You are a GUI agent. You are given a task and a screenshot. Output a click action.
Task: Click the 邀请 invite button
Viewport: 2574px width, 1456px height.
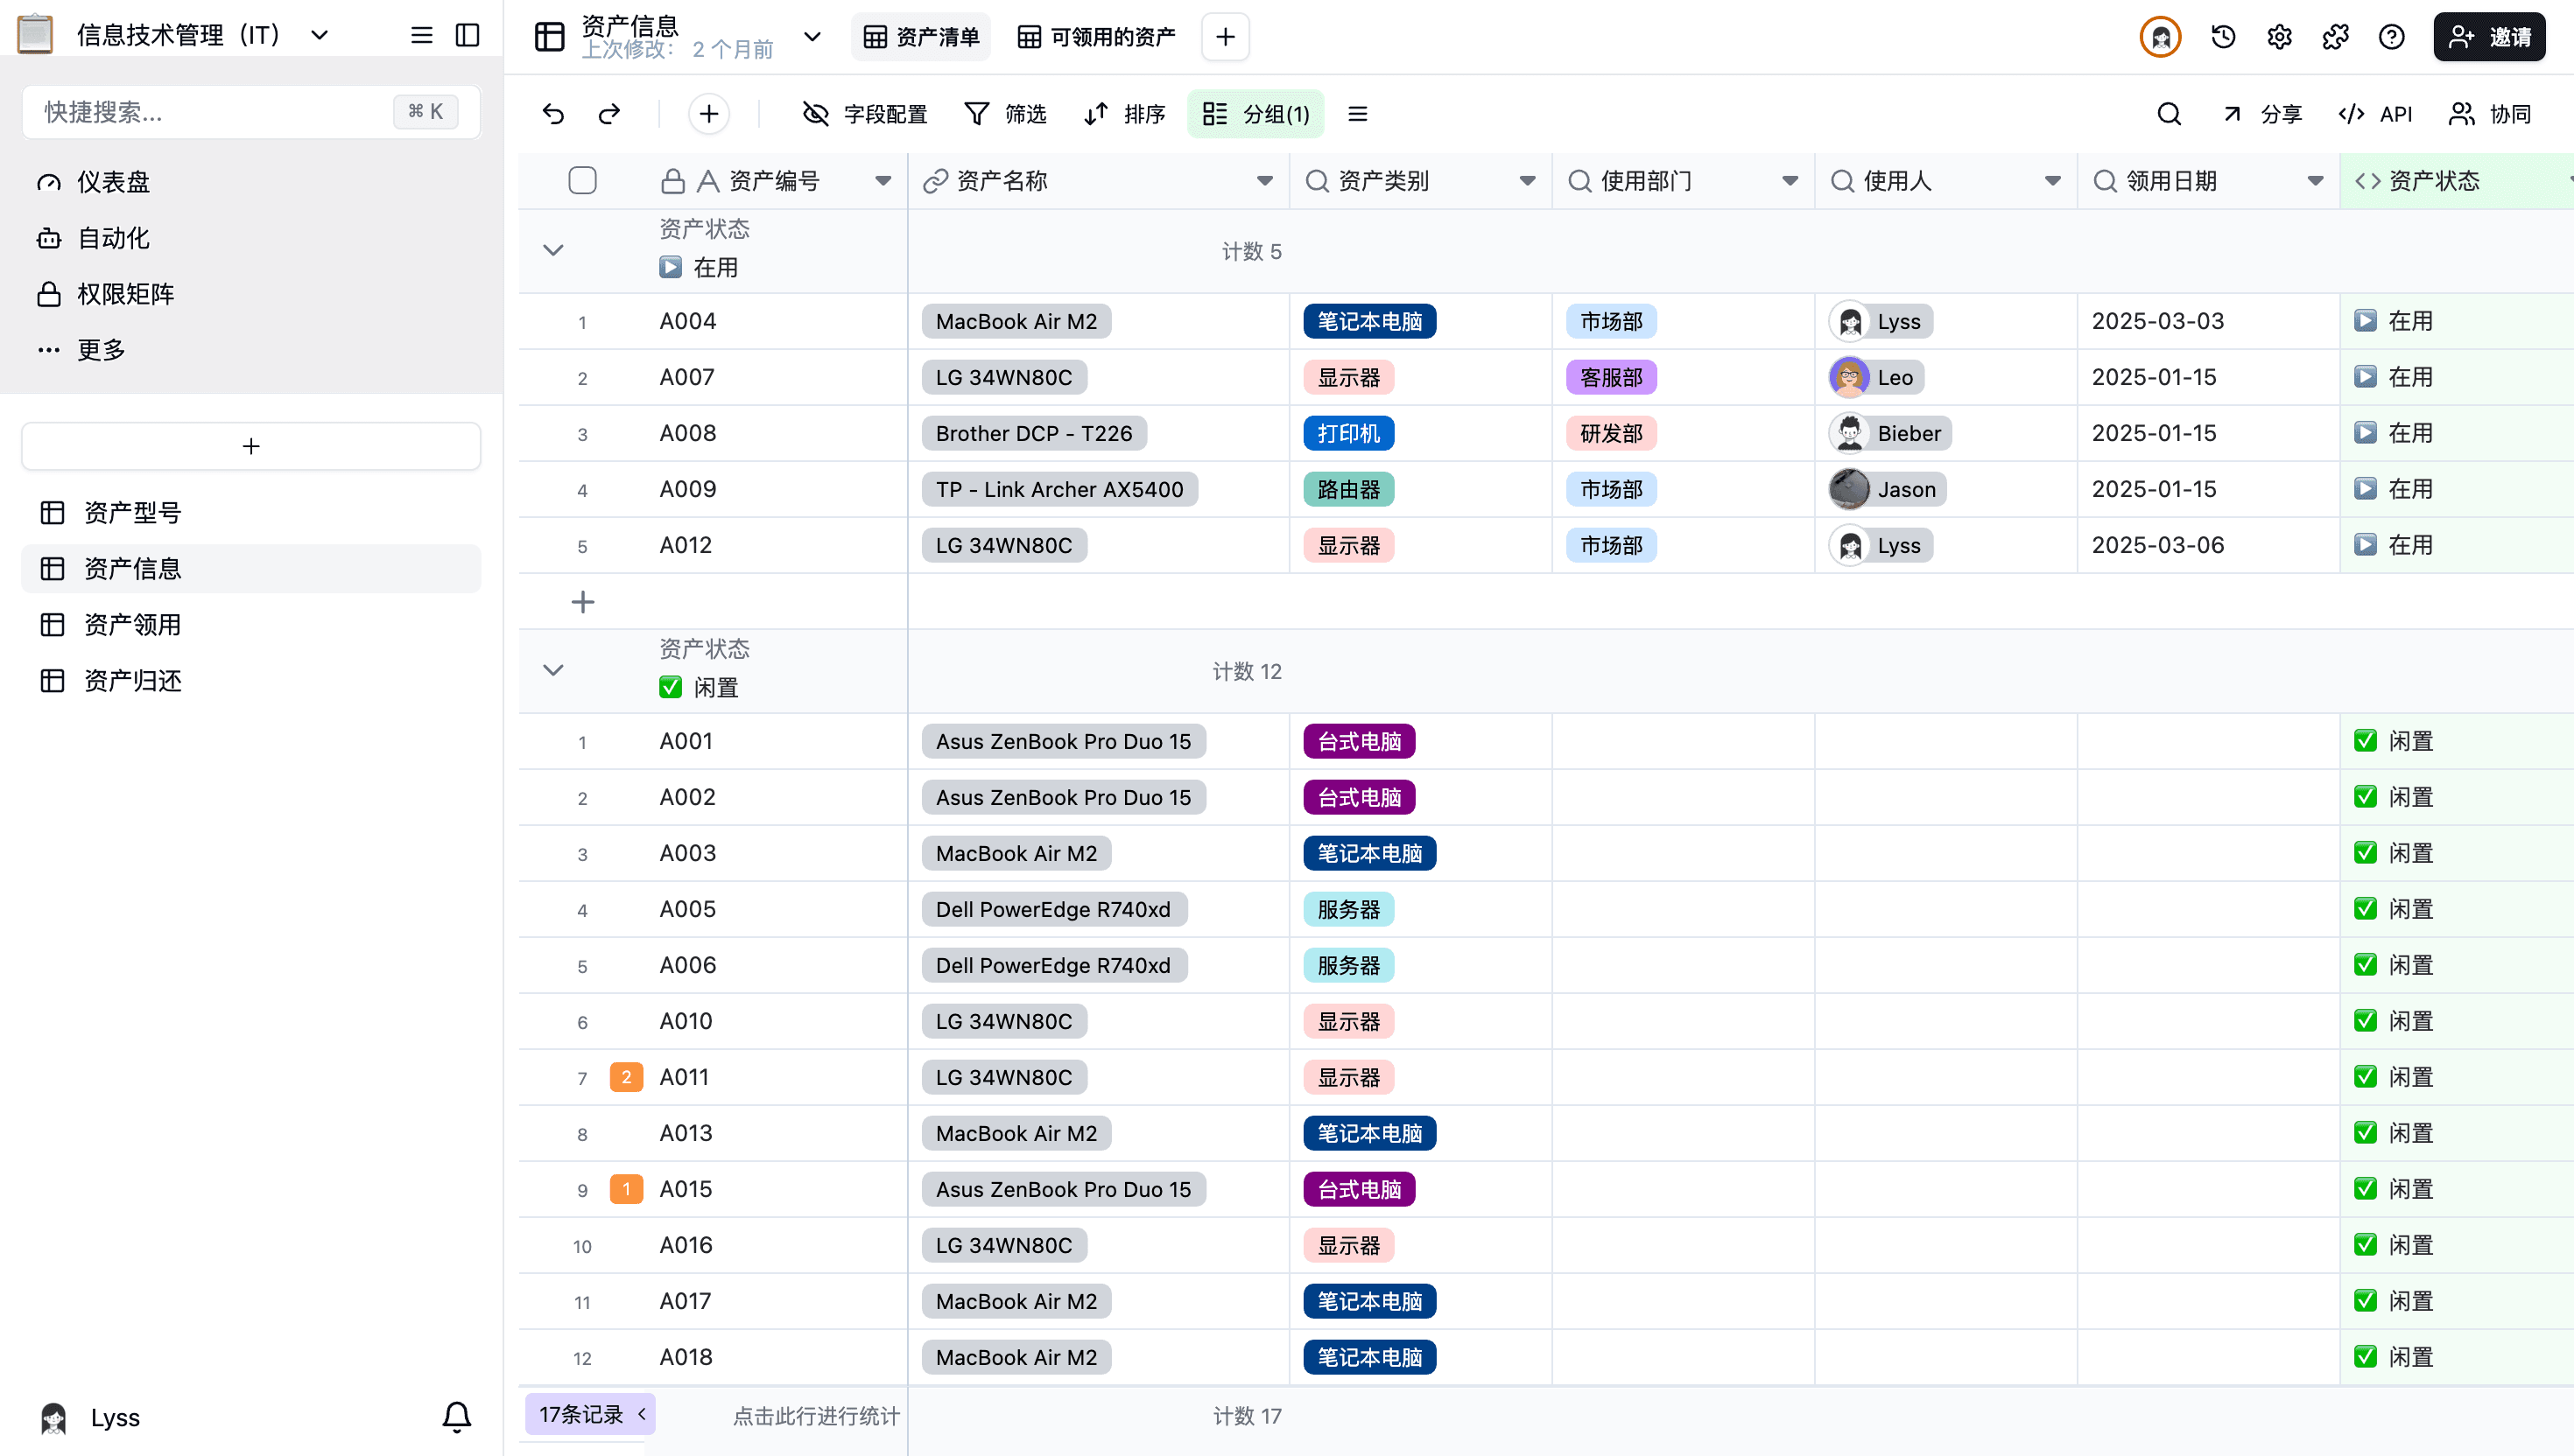pos(2489,37)
